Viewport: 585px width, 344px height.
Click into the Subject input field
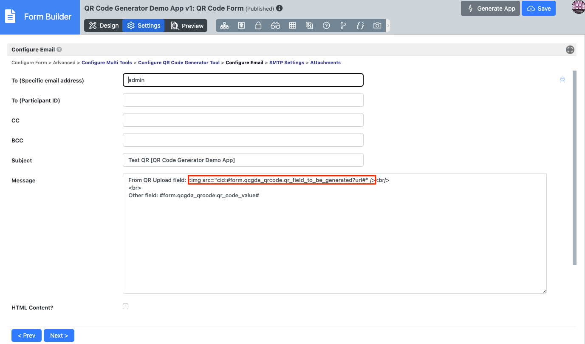(243, 160)
